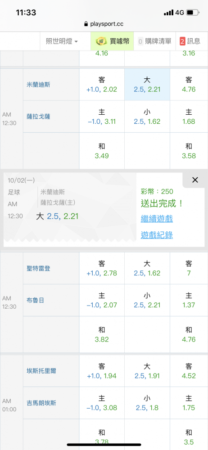The height and width of the screenshot is (450, 208).
Task: Close the bet confirmation slip
Action: [x=195, y=180]
